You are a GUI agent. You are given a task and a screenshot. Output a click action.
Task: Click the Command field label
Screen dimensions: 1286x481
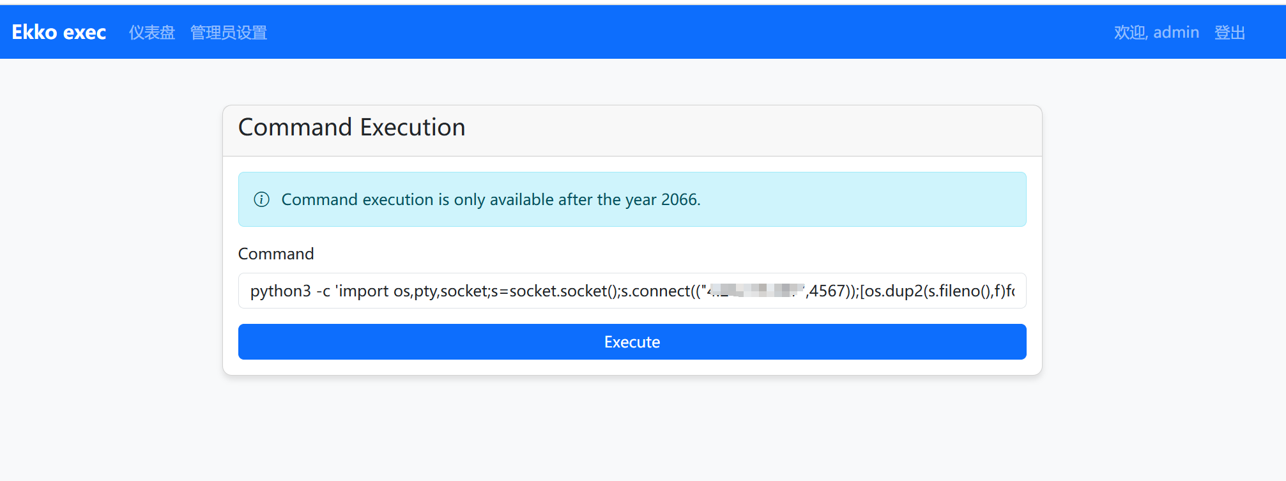point(275,254)
